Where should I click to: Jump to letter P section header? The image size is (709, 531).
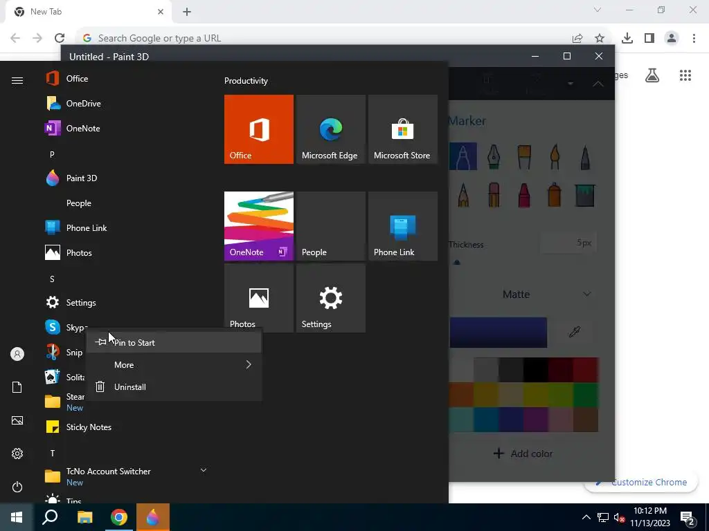coord(52,154)
